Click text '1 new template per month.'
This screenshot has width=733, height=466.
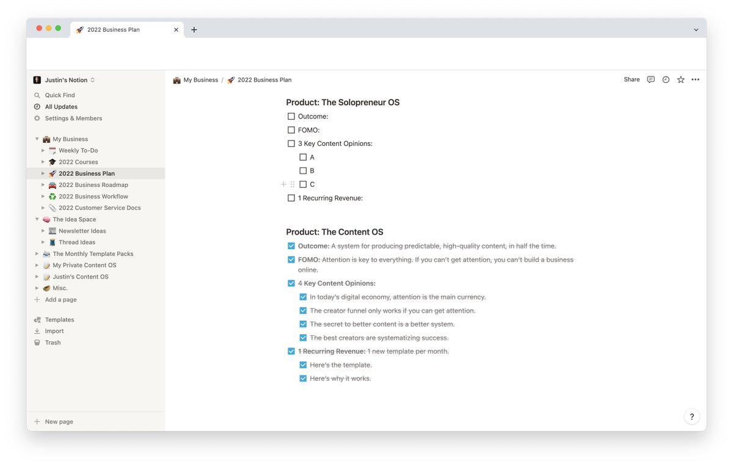tap(408, 351)
